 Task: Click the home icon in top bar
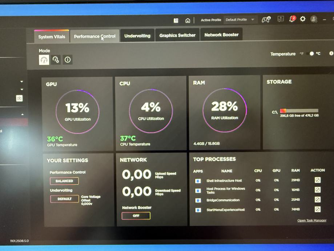coord(188,20)
